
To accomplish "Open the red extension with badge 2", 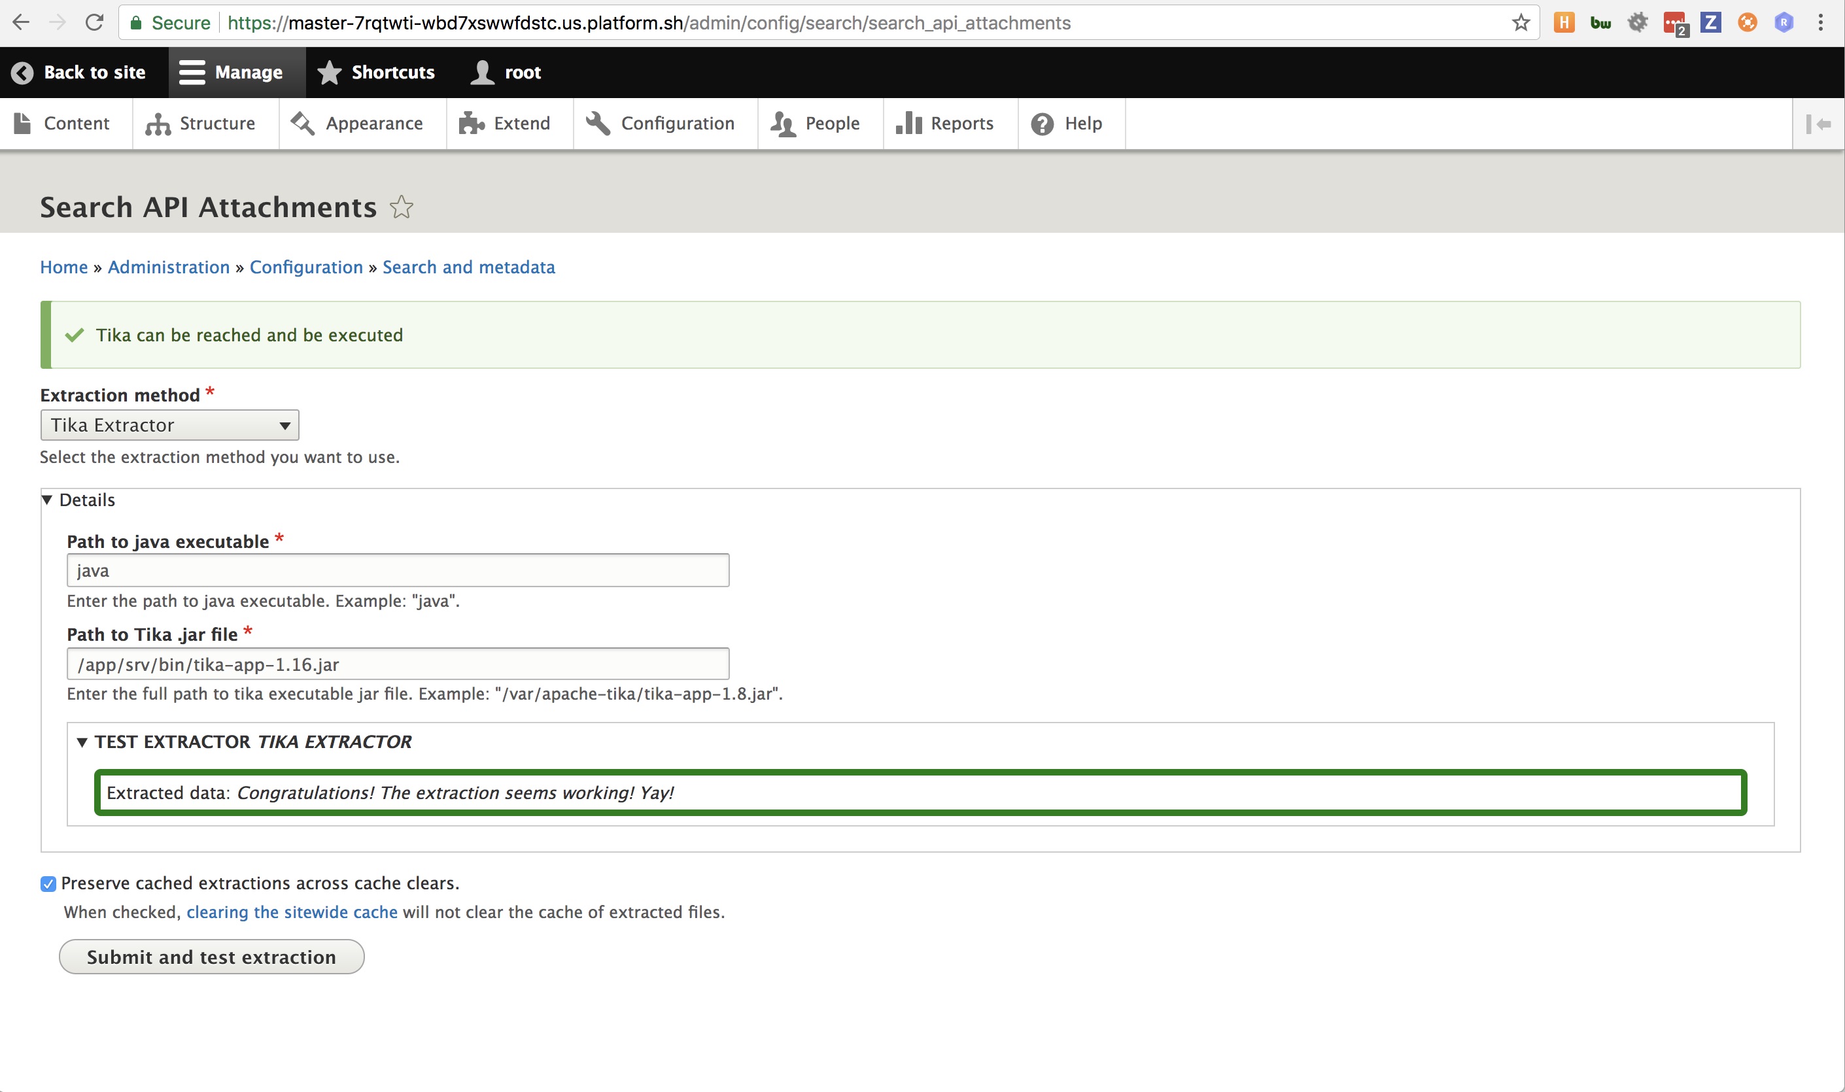I will point(1675,24).
